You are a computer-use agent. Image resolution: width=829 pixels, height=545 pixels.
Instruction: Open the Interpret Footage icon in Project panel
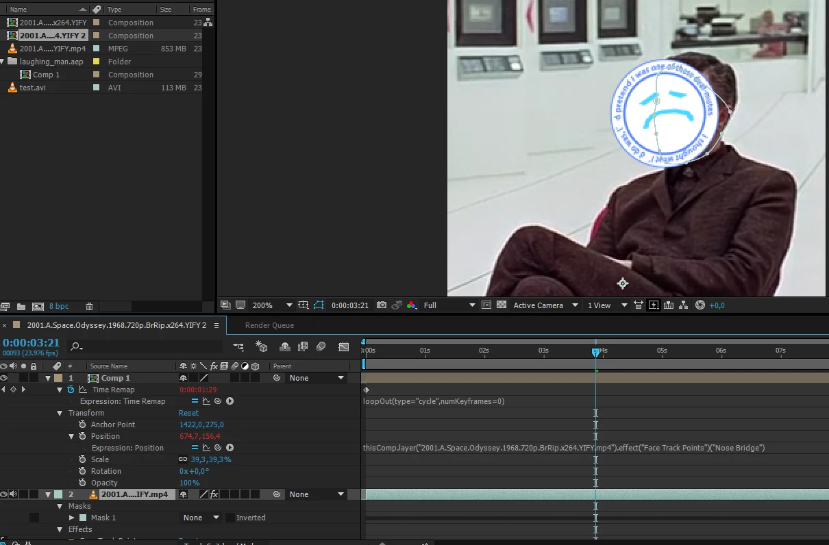[x=5, y=306]
